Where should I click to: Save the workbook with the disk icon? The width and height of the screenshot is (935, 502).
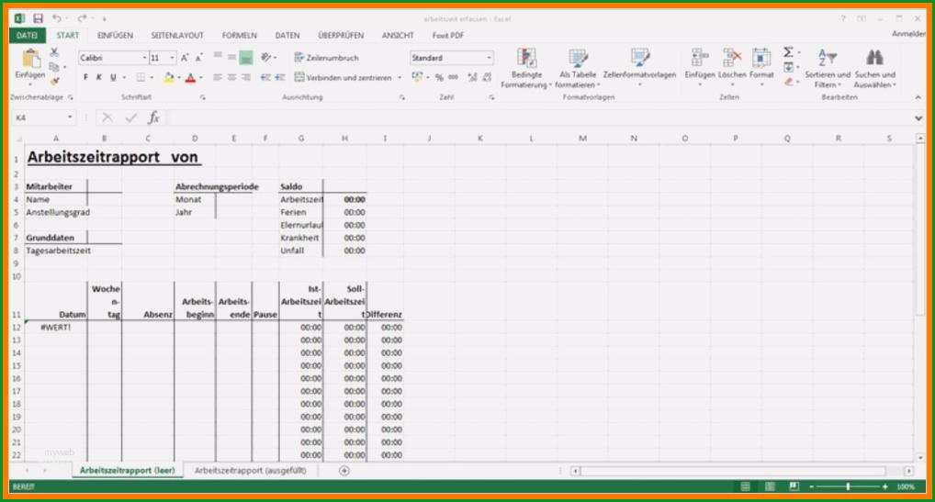[x=38, y=18]
